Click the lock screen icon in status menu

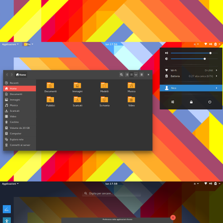pyautogui.click(x=191, y=102)
